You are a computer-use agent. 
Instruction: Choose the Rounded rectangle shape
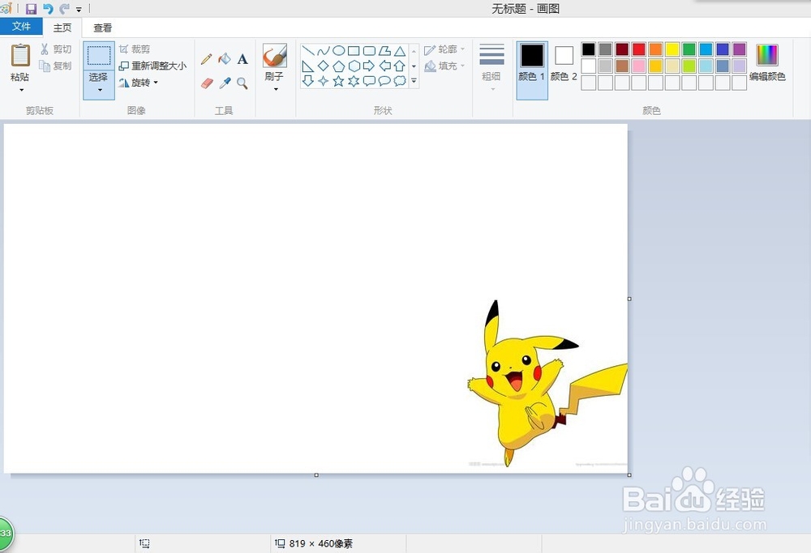(369, 50)
